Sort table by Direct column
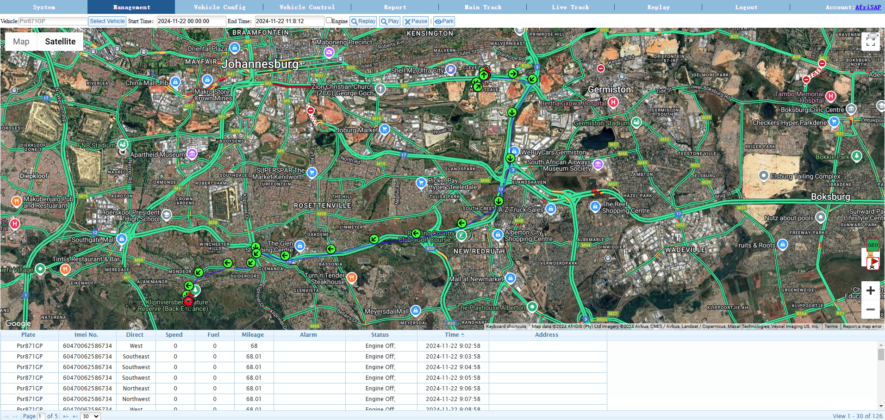885x420 pixels. pyautogui.click(x=135, y=335)
